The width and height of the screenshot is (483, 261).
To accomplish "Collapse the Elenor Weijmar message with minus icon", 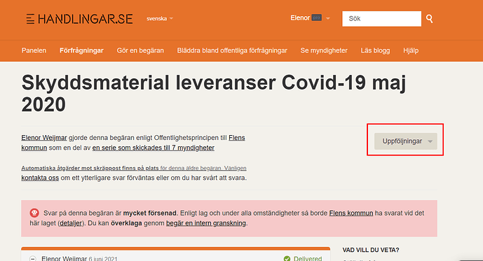I will (x=33, y=258).
